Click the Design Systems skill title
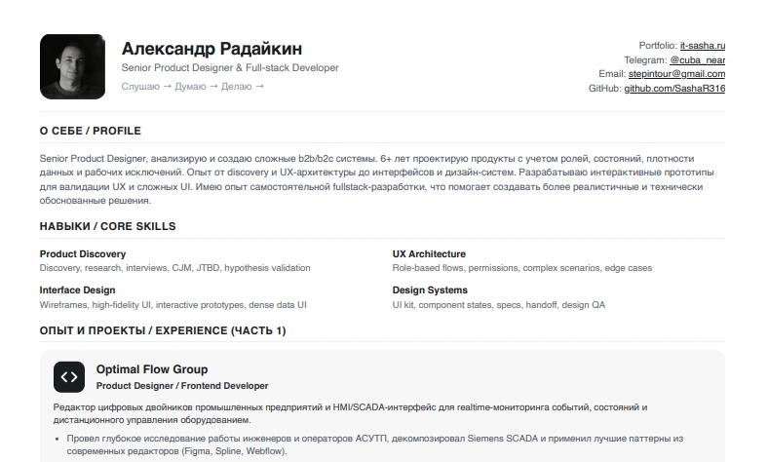The width and height of the screenshot is (768, 462). (x=430, y=290)
